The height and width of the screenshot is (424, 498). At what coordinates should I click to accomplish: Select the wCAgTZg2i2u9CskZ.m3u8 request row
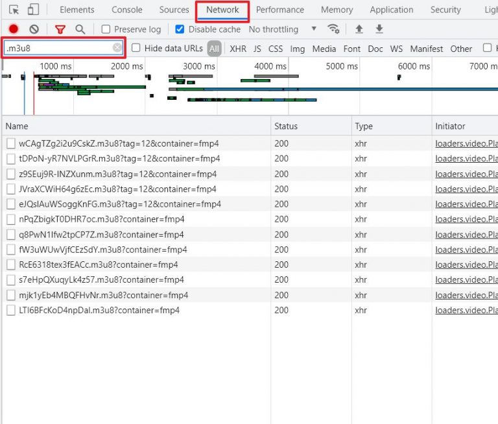pyautogui.click(x=119, y=143)
